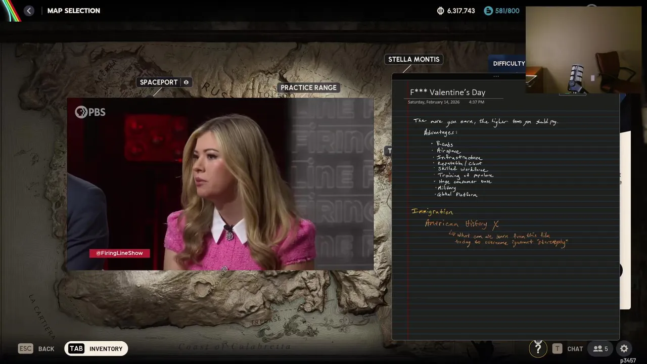
Task: Click the Map Selection header title
Action: [x=74, y=11]
